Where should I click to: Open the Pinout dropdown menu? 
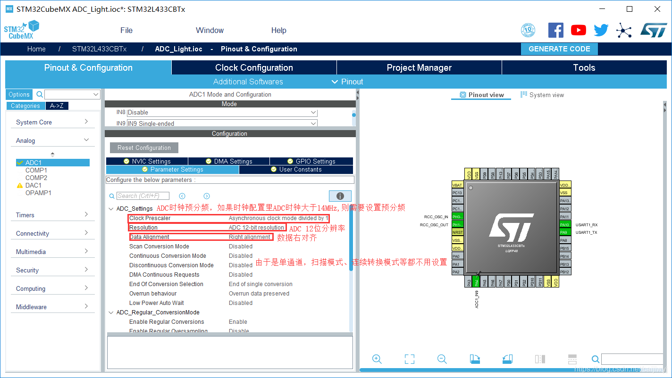347,82
